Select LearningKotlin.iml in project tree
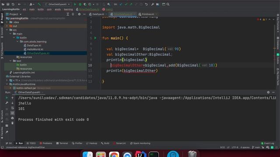Viewport: 280px width, 157px height. (24, 72)
